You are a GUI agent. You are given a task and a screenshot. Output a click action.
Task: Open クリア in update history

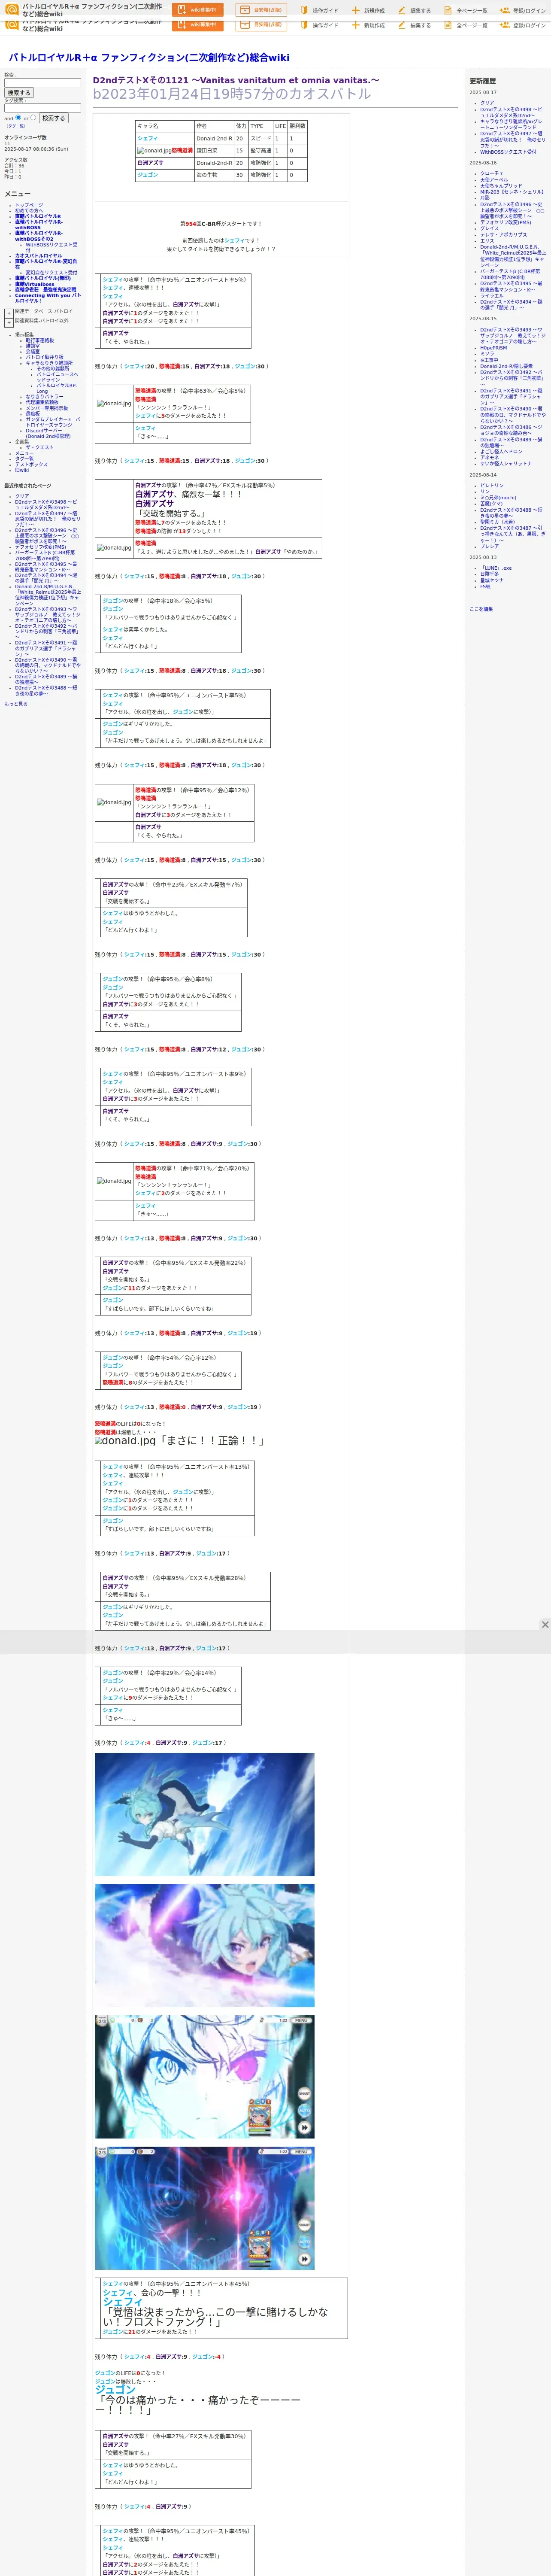[487, 102]
